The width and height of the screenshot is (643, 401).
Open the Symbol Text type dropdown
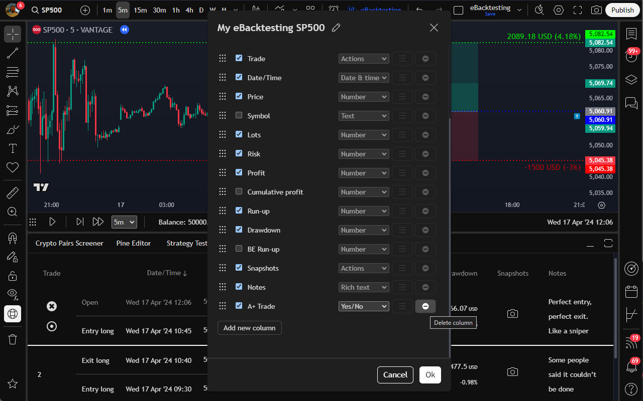click(364, 116)
